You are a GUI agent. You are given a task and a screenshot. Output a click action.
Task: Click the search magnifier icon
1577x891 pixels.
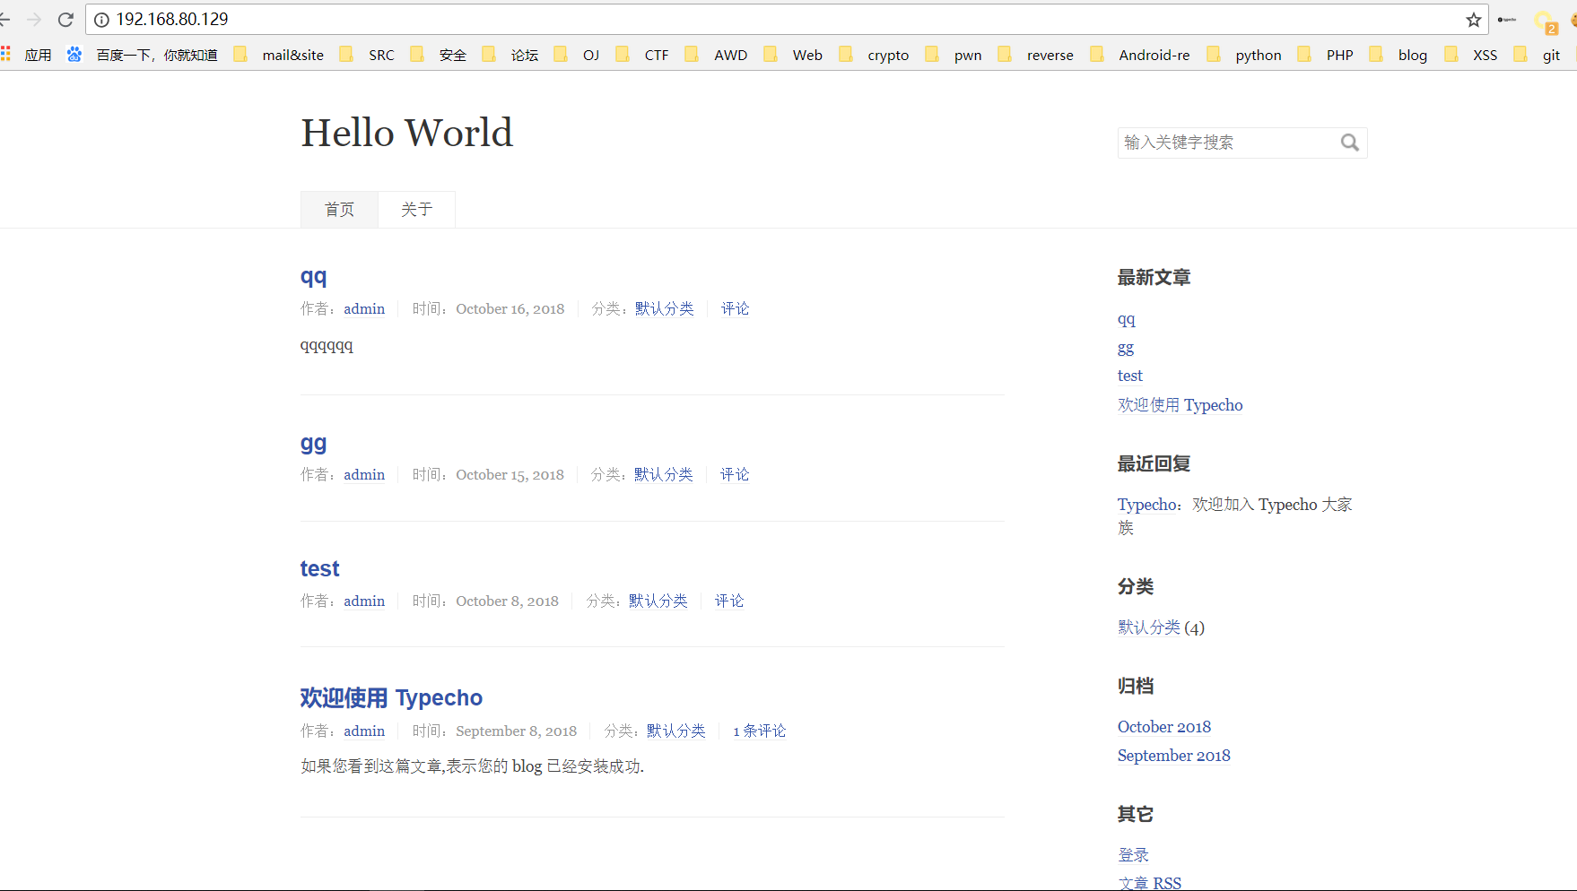(1349, 143)
